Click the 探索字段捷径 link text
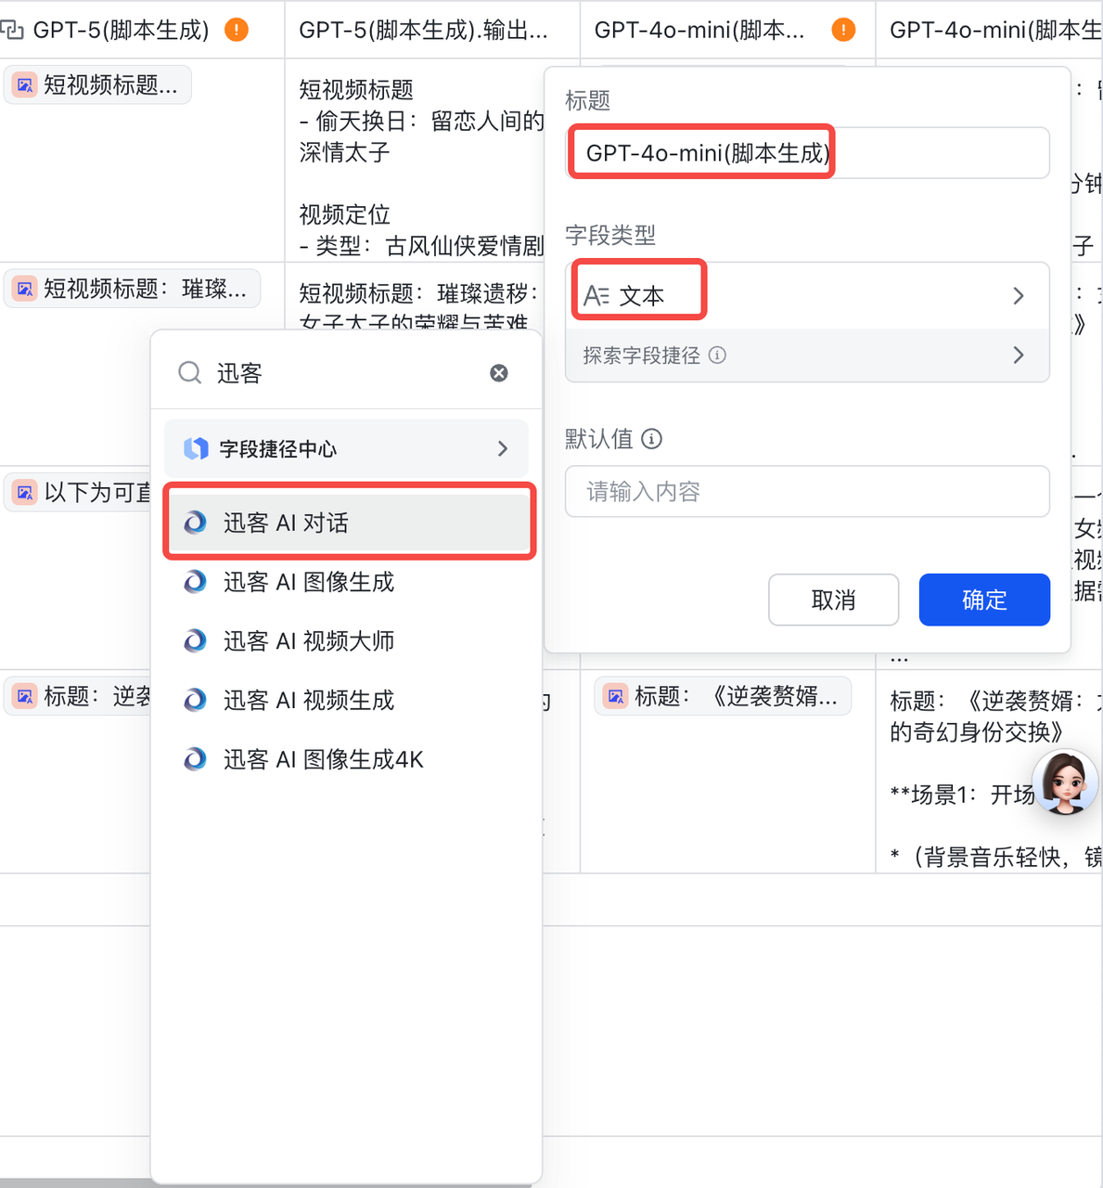The image size is (1103, 1188). tap(642, 355)
